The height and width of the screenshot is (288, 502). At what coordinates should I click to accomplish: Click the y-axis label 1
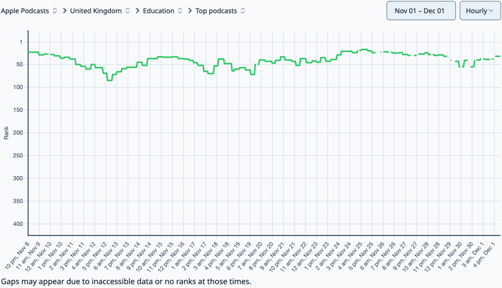pyautogui.click(x=21, y=42)
